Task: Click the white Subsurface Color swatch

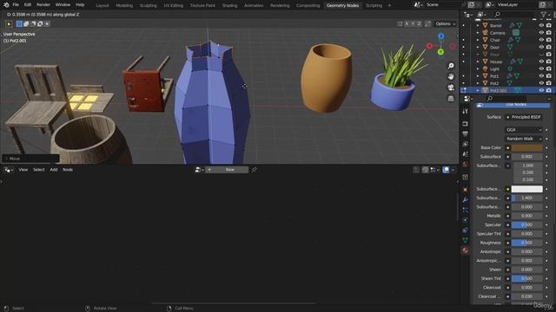Action: point(526,189)
